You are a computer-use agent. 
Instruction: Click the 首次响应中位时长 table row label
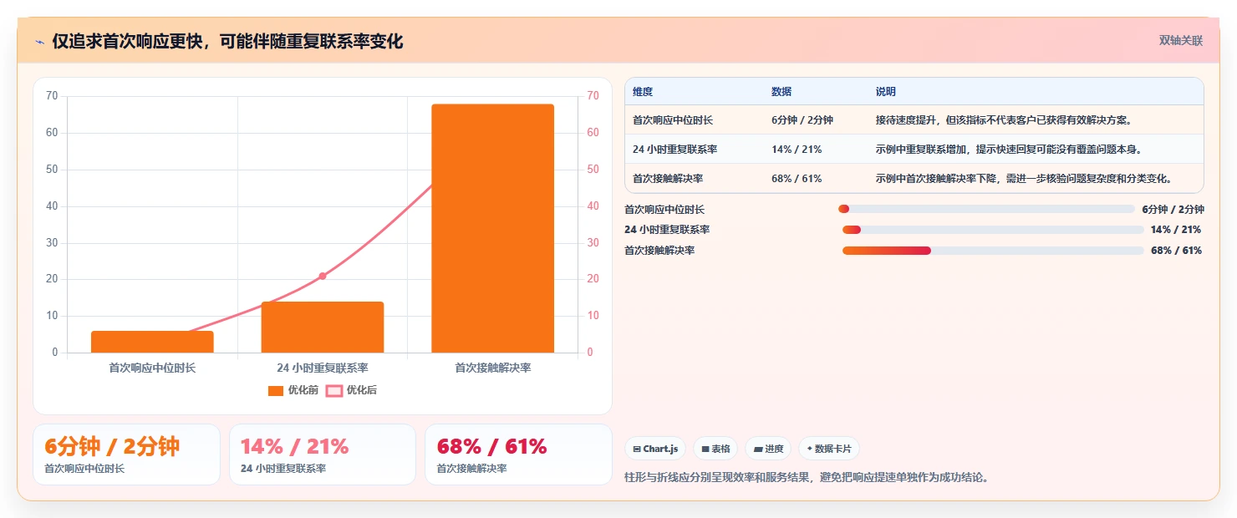pyautogui.click(x=673, y=119)
